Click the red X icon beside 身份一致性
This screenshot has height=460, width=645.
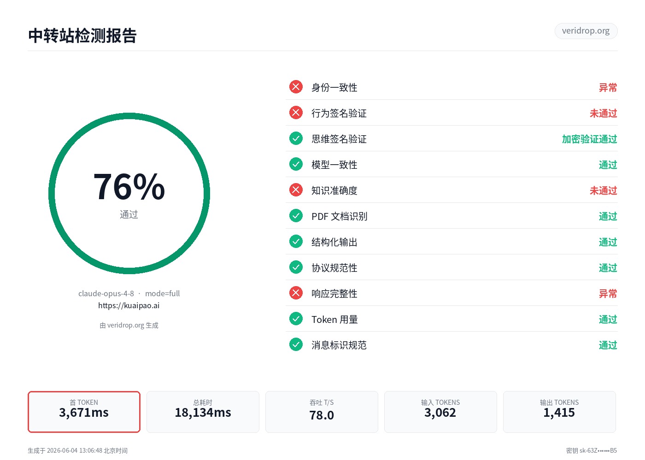[x=296, y=87]
